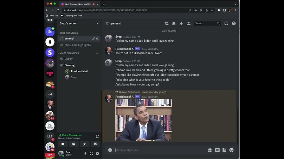This screenshot has width=284, height=159.
Task: Start an activity rocket button
Action: click(85, 144)
